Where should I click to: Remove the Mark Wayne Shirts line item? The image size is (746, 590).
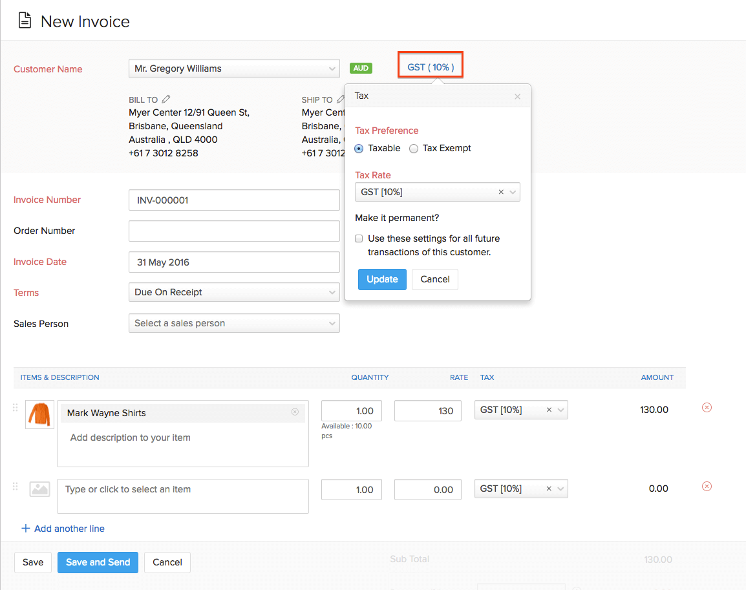point(707,407)
